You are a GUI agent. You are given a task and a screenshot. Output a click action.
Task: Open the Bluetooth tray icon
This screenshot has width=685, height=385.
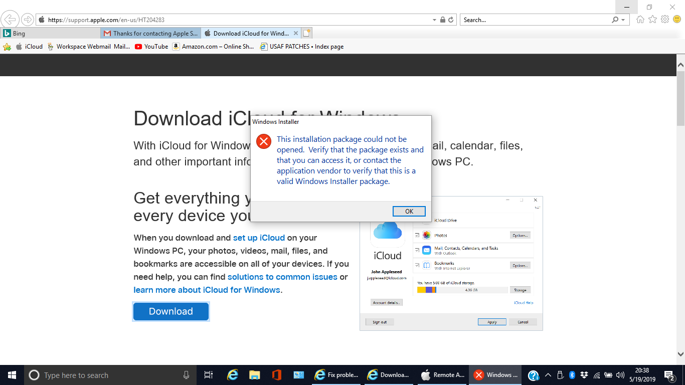click(x=572, y=375)
